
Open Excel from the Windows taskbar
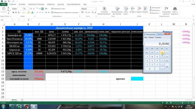(19, 107)
